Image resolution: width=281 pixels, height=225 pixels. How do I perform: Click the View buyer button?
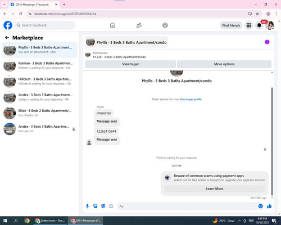tap(130, 64)
